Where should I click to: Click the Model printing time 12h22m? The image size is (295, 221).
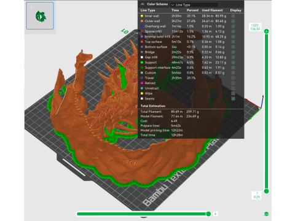tap(177, 130)
